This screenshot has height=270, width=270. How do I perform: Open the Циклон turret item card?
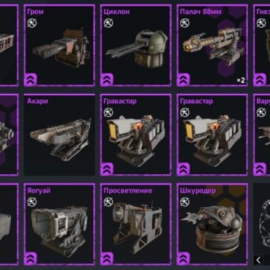(x=136, y=45)
